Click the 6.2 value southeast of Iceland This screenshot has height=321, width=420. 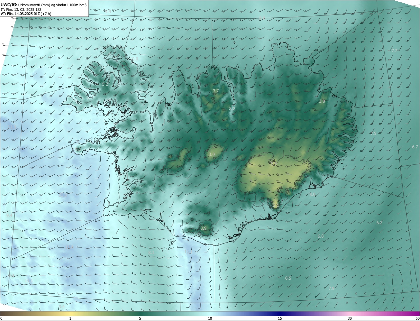pyautogui.click(x=379, y=223)
